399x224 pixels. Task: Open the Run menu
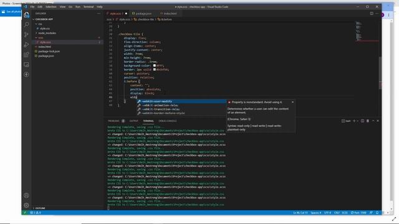78,7
